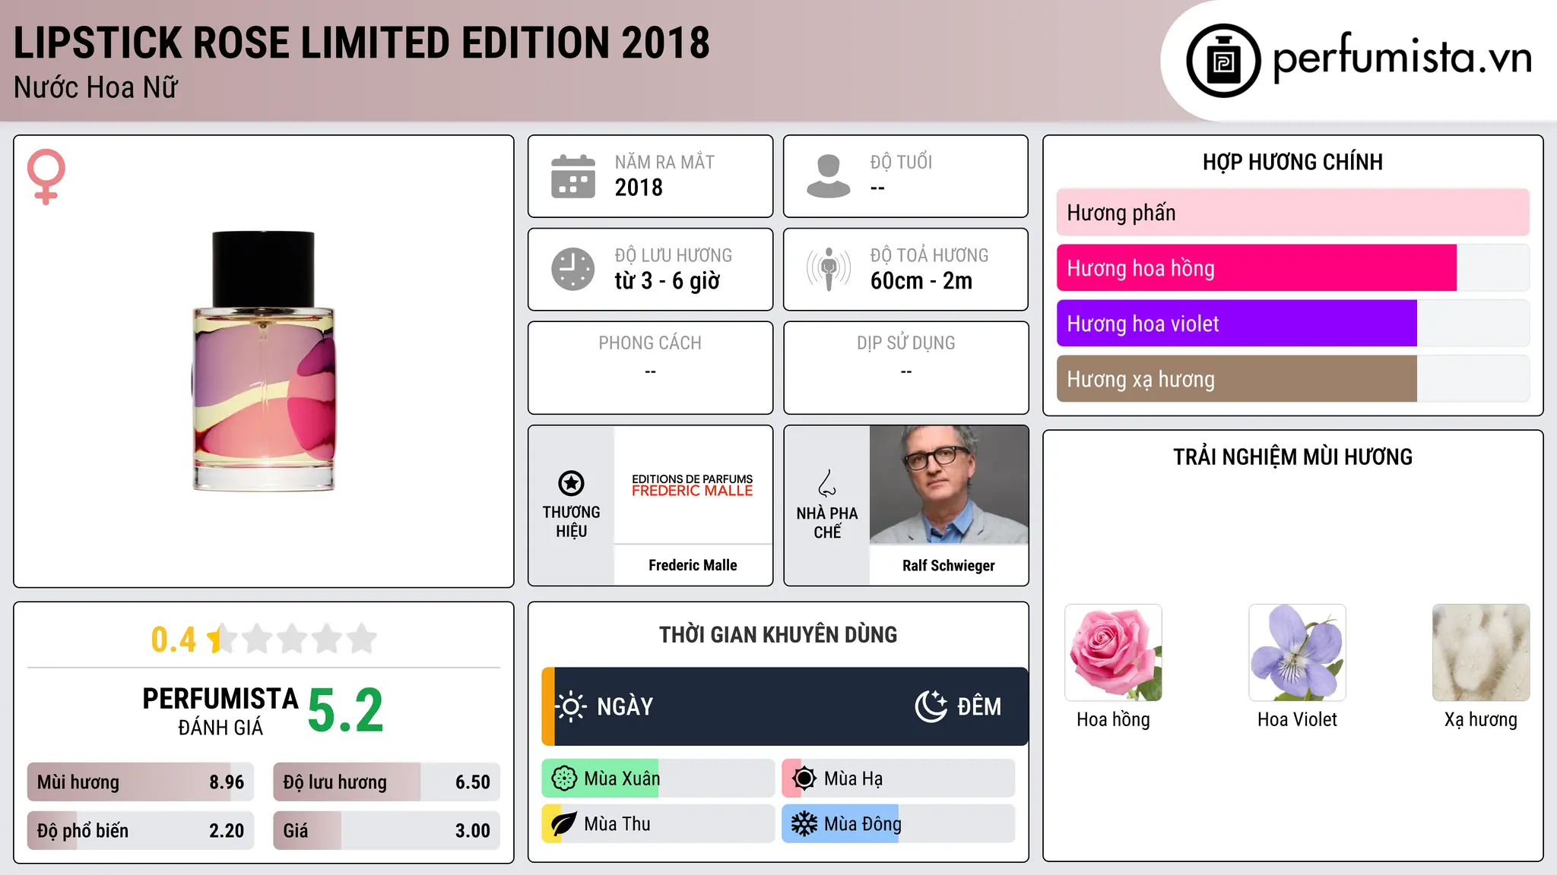Viewport: 1557px width, 875px height.
Task: Click the snowflake icon for Mùa Đông
Action: (x=804, y=824)
